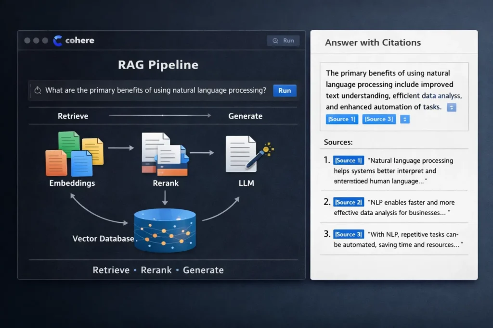Image resolution: width=493 pixels, height=328 pixels.
Task: Click the copy icon after the answer text
Action: 451,108
